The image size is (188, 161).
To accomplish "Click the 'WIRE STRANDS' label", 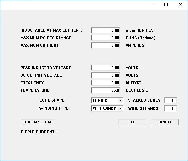I will point(143,108).
